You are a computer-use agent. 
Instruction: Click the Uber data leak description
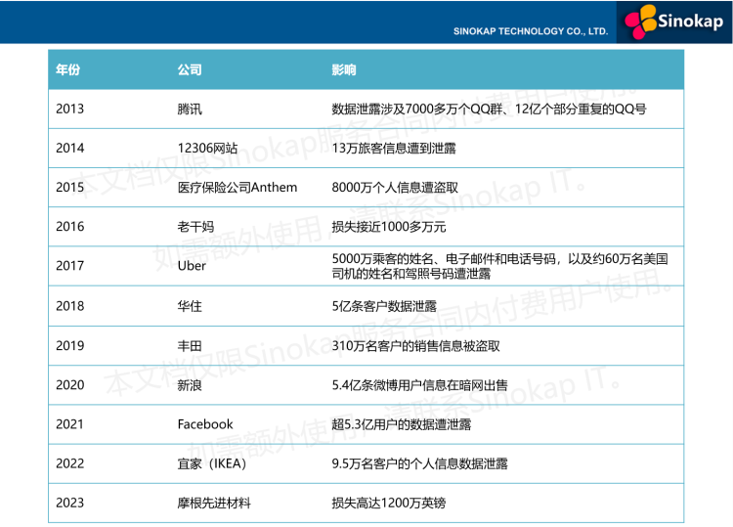499,266
